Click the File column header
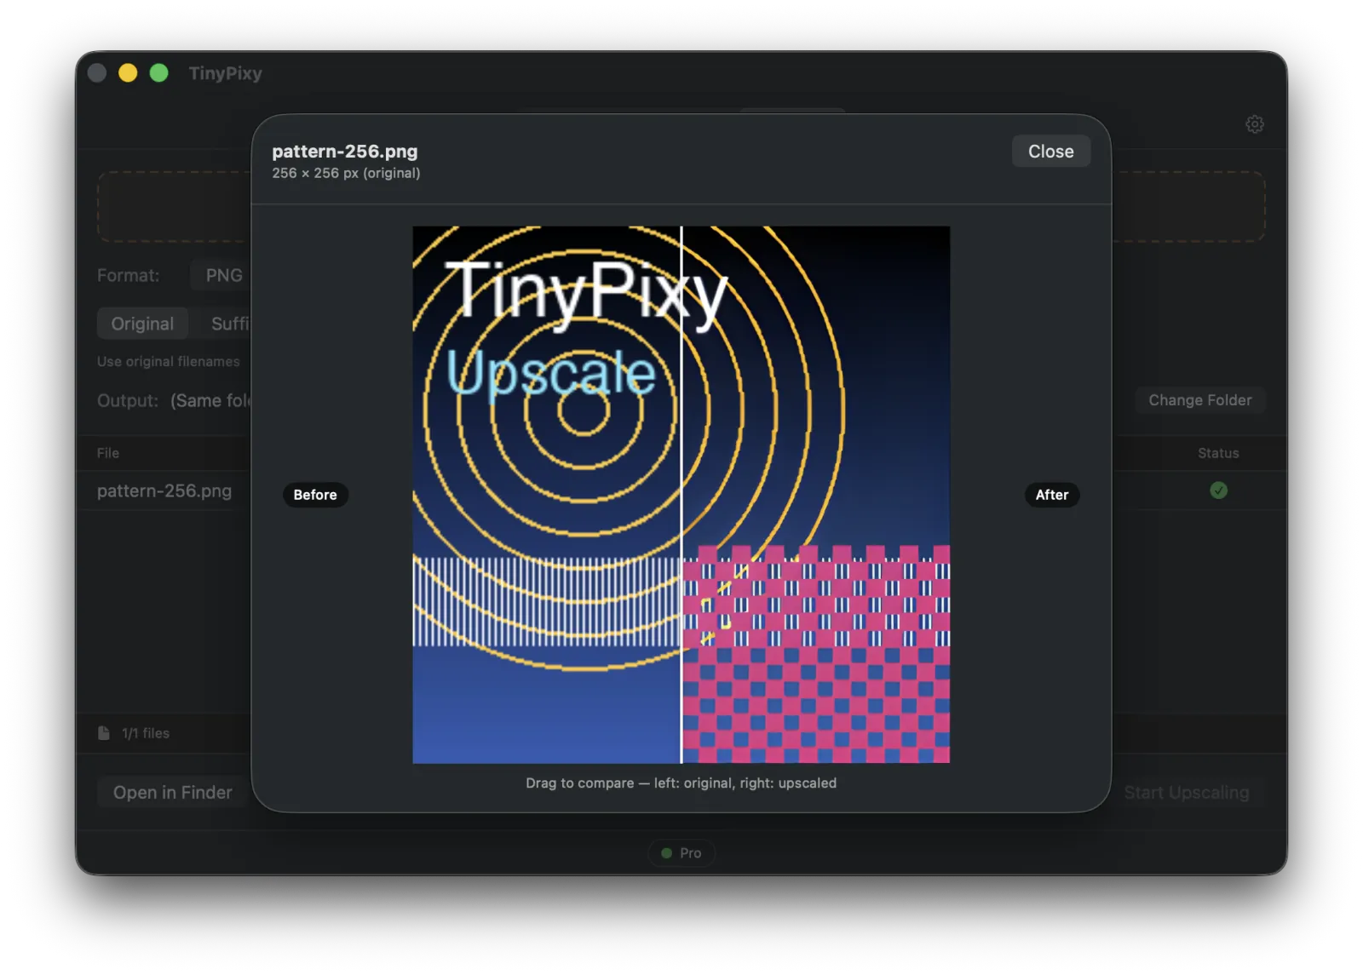 pos(108,453)
